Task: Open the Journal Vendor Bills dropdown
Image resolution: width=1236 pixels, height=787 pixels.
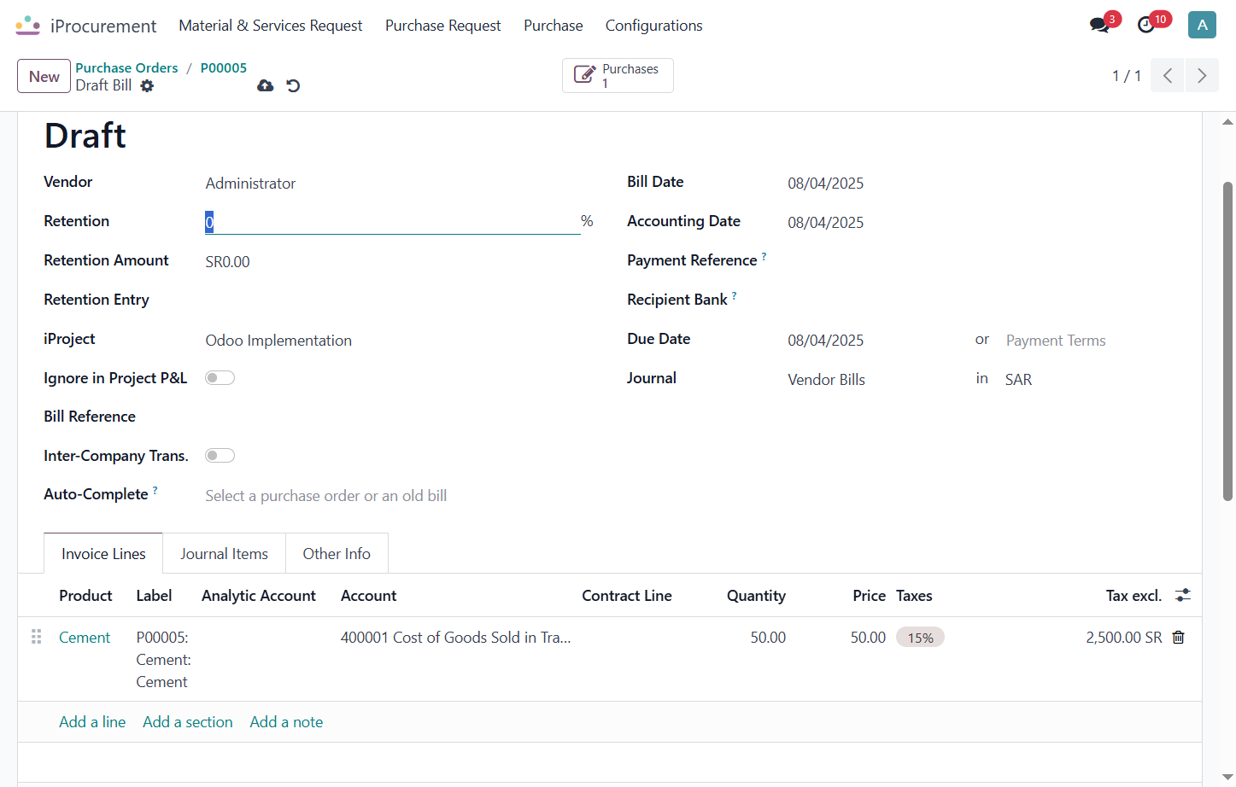Action: click(x=872, y=380)
